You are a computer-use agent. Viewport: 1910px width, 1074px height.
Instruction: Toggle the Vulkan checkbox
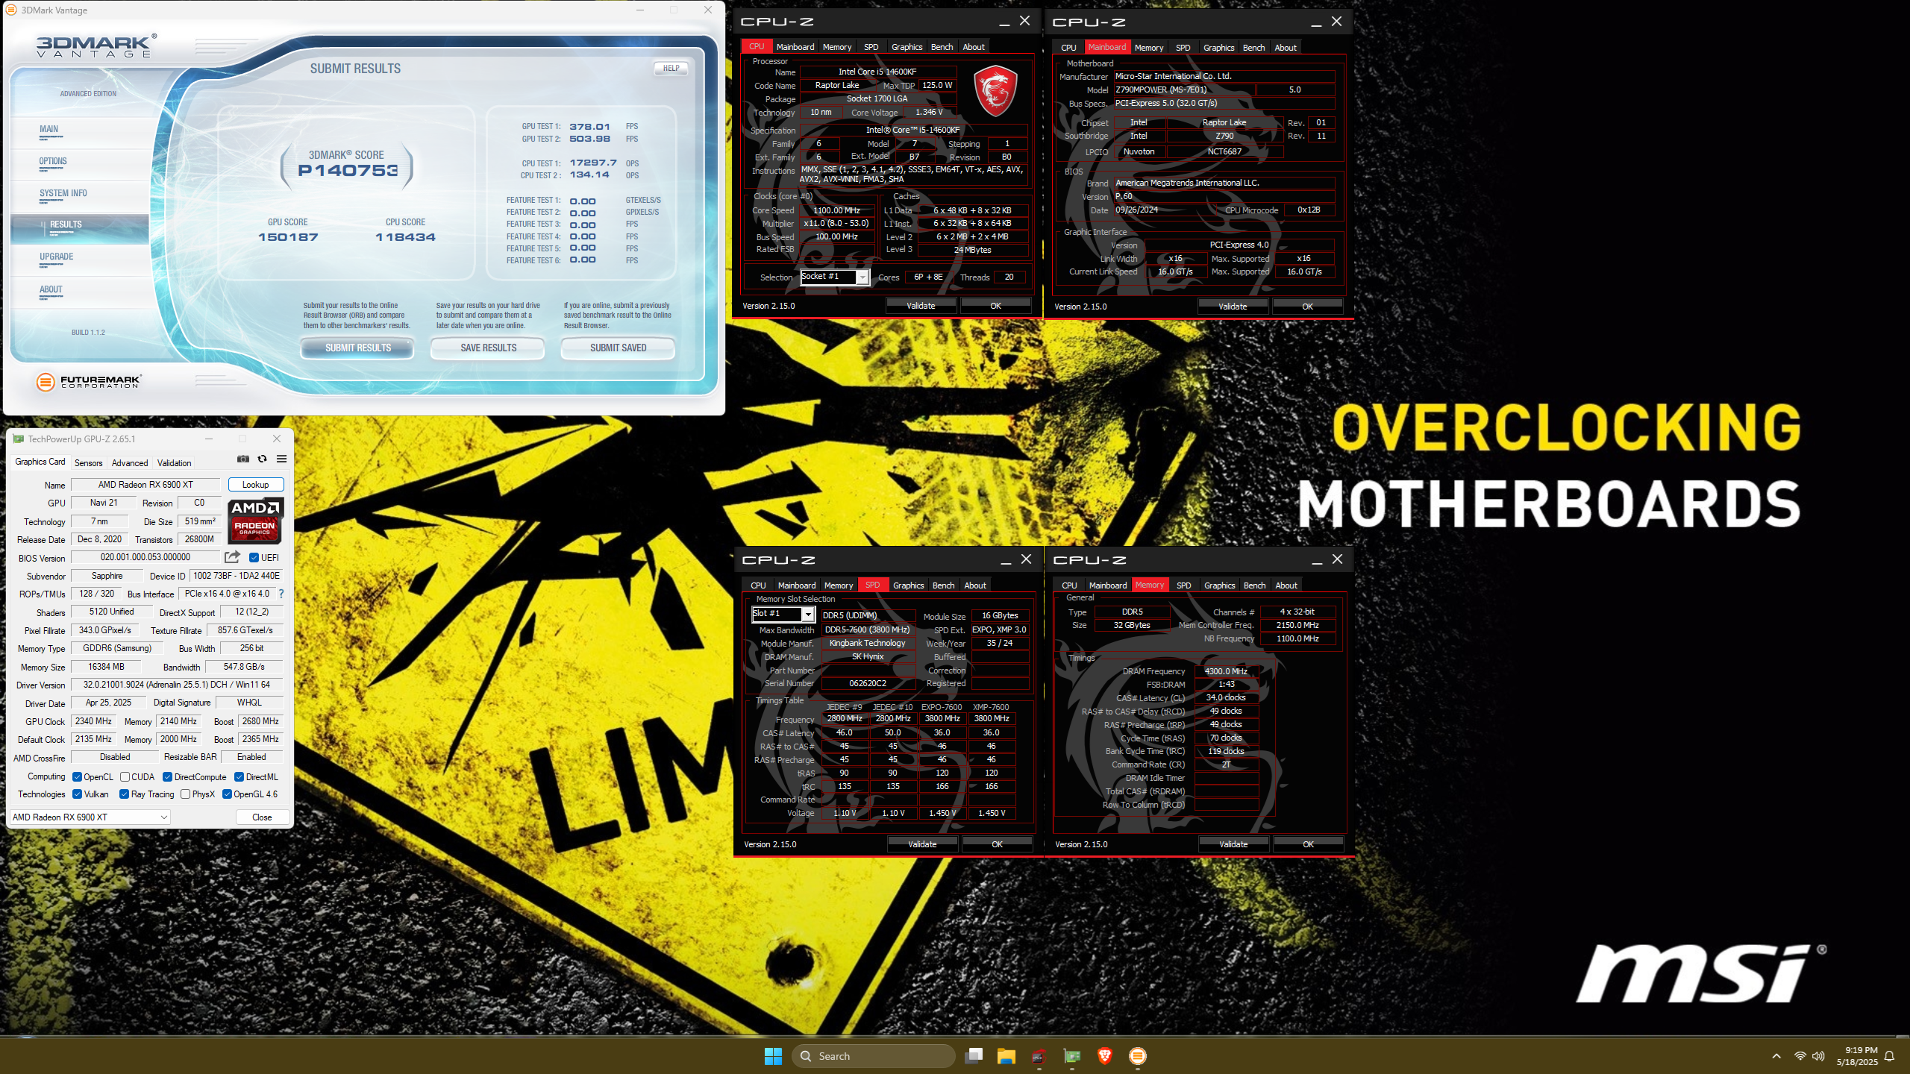77,794
